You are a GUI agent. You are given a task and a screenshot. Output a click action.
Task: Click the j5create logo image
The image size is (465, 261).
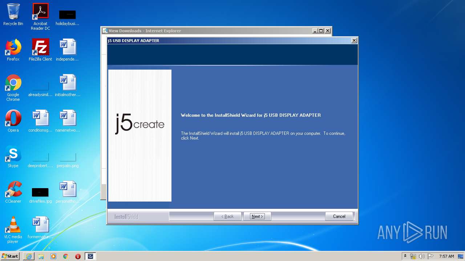(x=140, y=135)
